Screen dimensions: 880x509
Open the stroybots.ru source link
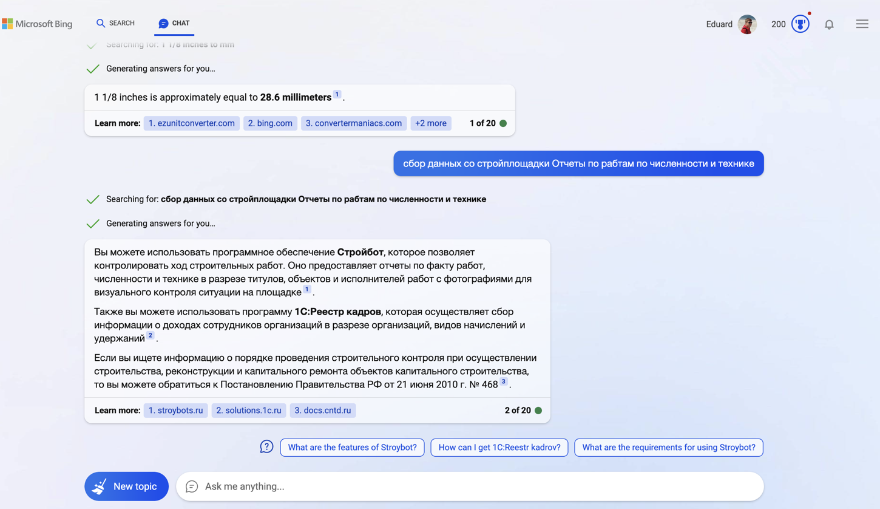(x=176, y=411)
